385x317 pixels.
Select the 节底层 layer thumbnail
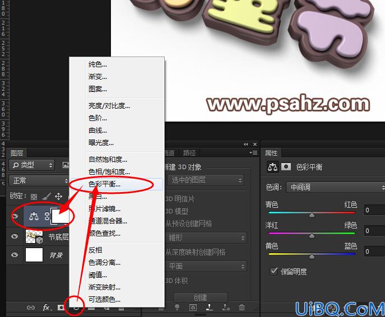pos(34,237)
